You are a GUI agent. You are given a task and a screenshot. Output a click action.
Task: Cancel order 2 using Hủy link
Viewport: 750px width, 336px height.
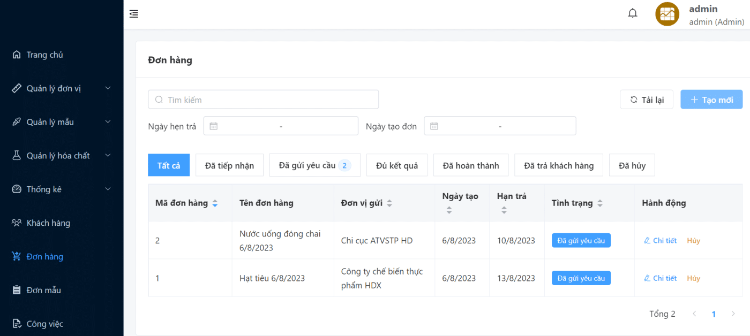693,241
